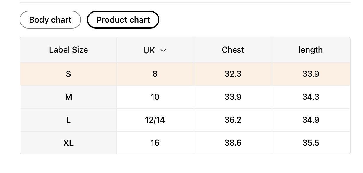Click the Label Size column header

pyautogui.click(x=68, y=50)
